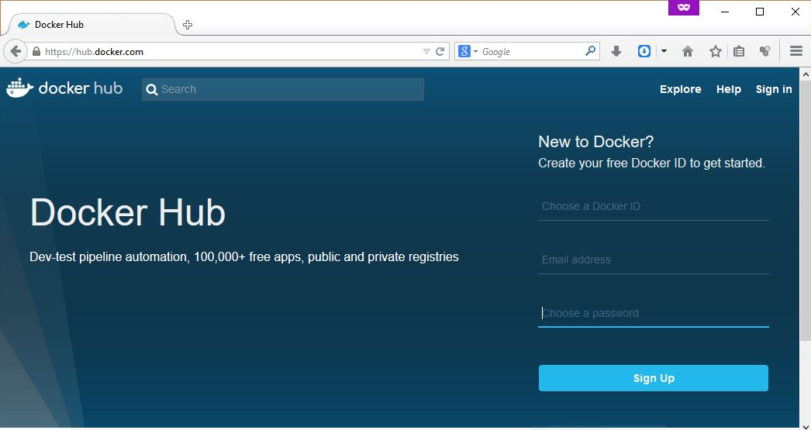Screen dimensions: 811x430
Task: Go back using browser back arrow
Action: click(x=16, y=52)
